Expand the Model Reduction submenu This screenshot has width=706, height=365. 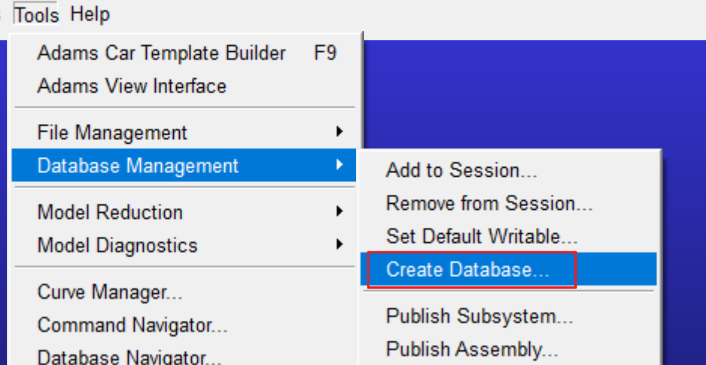186,212
